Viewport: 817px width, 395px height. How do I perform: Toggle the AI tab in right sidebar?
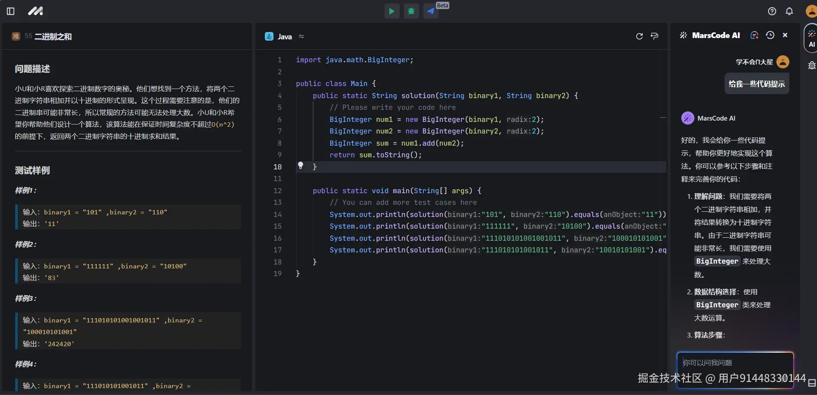click(811, 38)
